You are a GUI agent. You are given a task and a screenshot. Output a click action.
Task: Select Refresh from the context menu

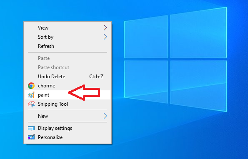[68, 46]
